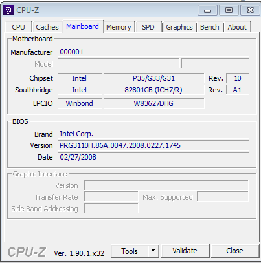The height and width of the screenshot is (263, 261).
Task: Minimize the CPU-Z window
Action: coord(207,10)
